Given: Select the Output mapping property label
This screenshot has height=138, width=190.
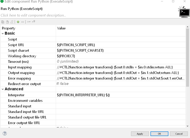Looking at the screenshot, I should pyautogui.click(x=21, y=73).
